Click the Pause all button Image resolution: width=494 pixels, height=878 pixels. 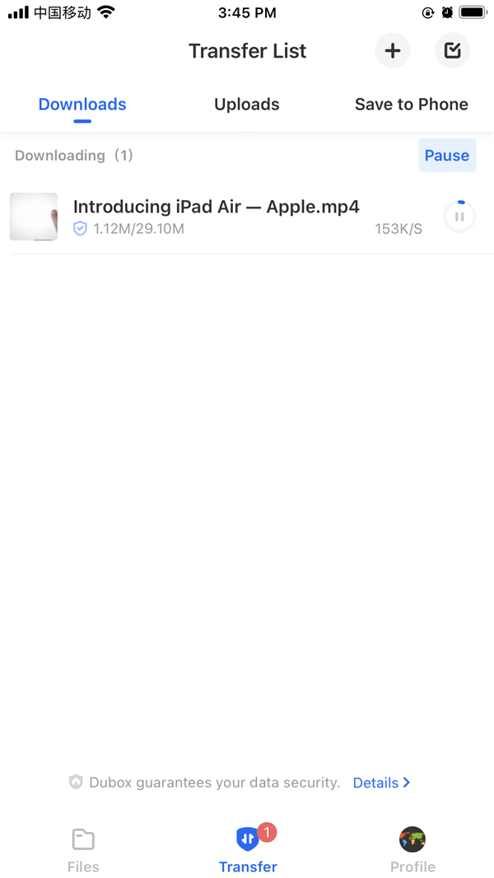tap(447, 155)
